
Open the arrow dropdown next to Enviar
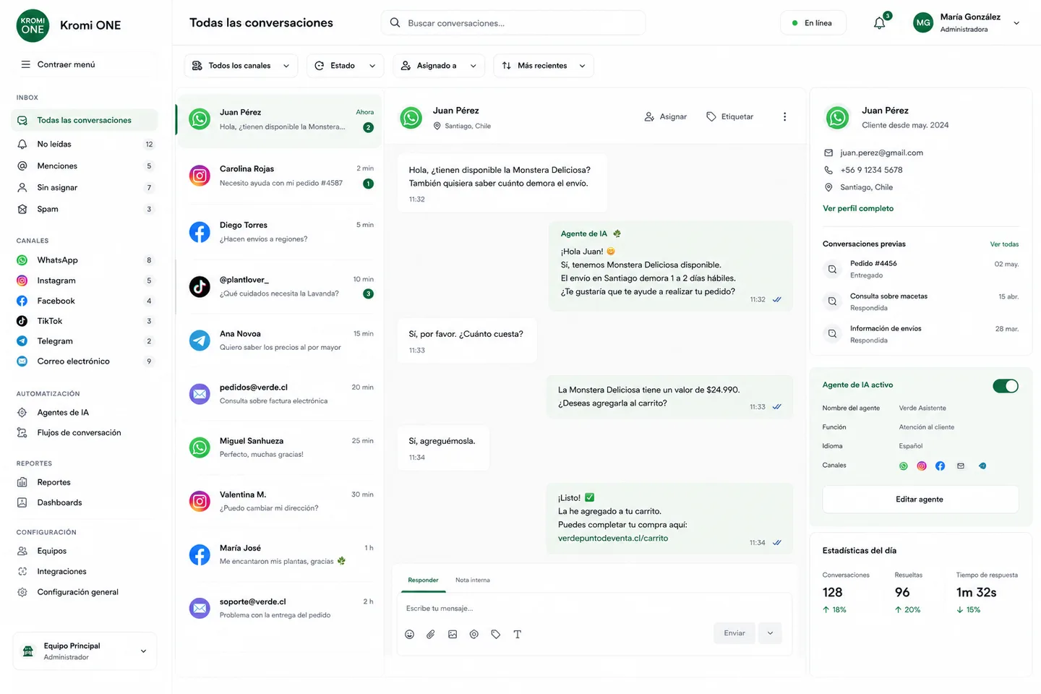point(770,633)
